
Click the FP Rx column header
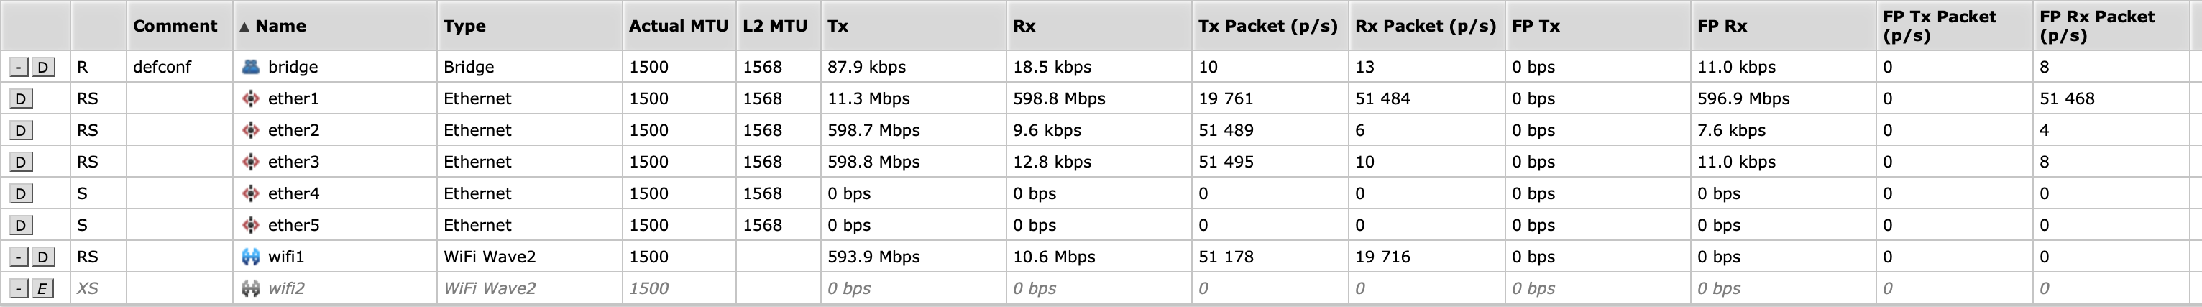[1722, 26]
